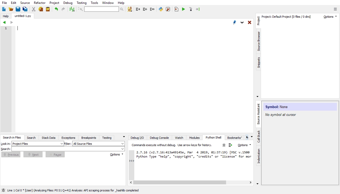Image resolution: width=340 pixels, height=194 pixels.
Task: Click the bug icon in Python Shell
Action: (x=224, y=145)
